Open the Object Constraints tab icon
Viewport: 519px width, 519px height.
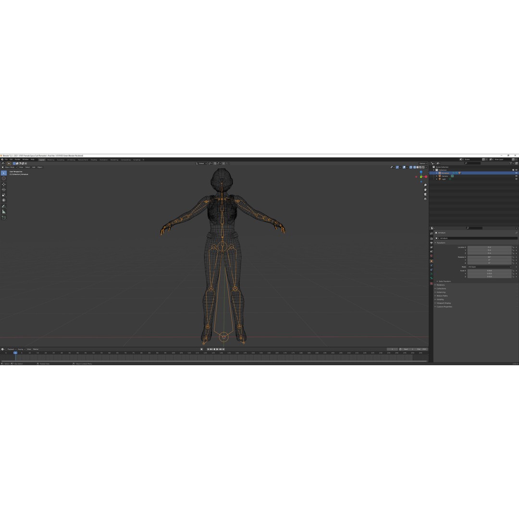(x=431, y=270)
